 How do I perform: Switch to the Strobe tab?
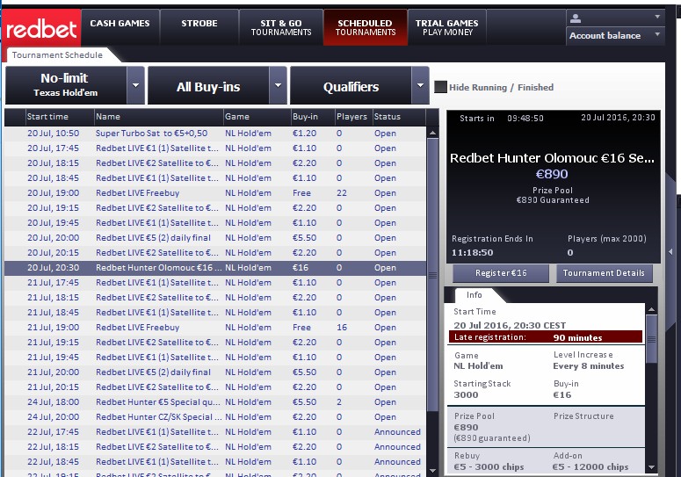199,27
